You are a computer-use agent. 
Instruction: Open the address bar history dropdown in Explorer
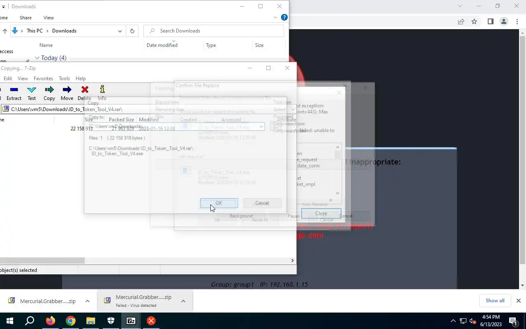click(120, 31)
